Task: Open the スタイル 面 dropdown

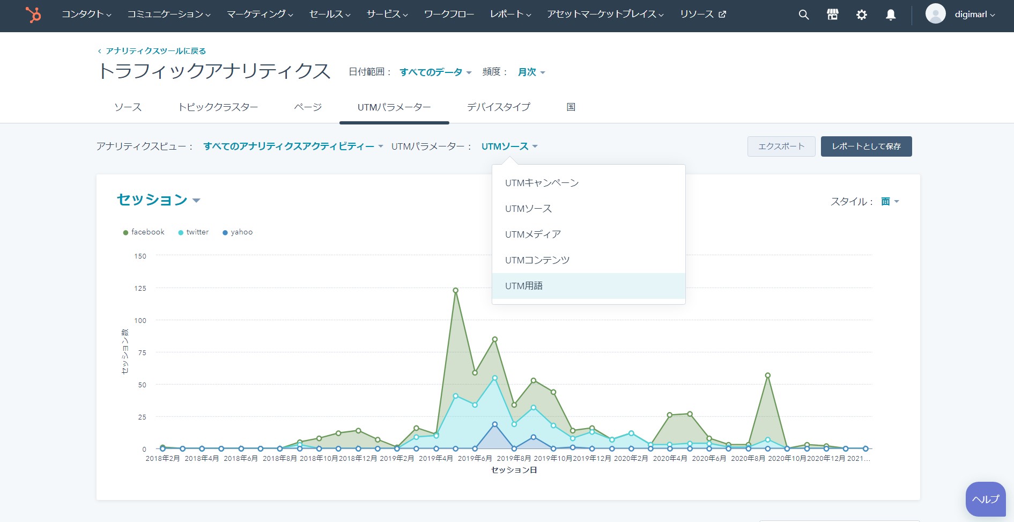Action: 890,202
